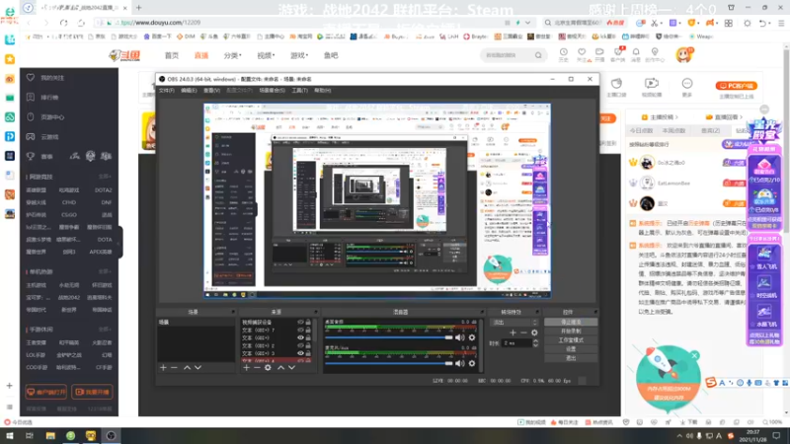Open OBS 帮助(H) menu
Screen dimensions: 790x444
pos(323,91)
